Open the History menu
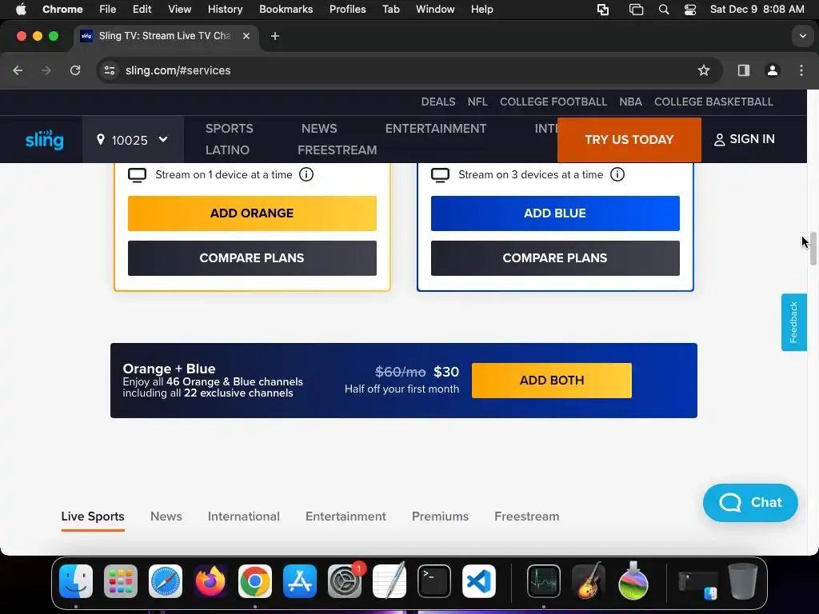Image resolution: width=819 pixels, height=614 pixels. [225, 10]
